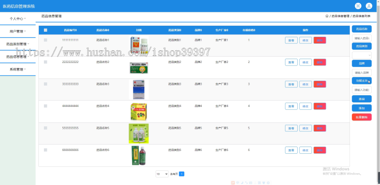
Task: Tick the checkbox for row 5555555555
Action: point(46,128)
